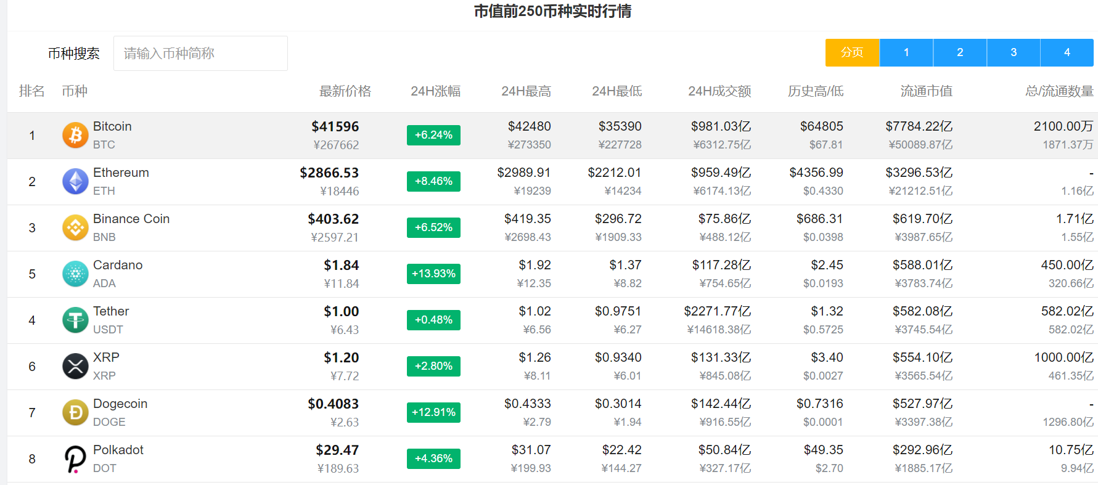Click the orange 分页 button
This screenshot has width=1098, height=485.
pos(852,52)
